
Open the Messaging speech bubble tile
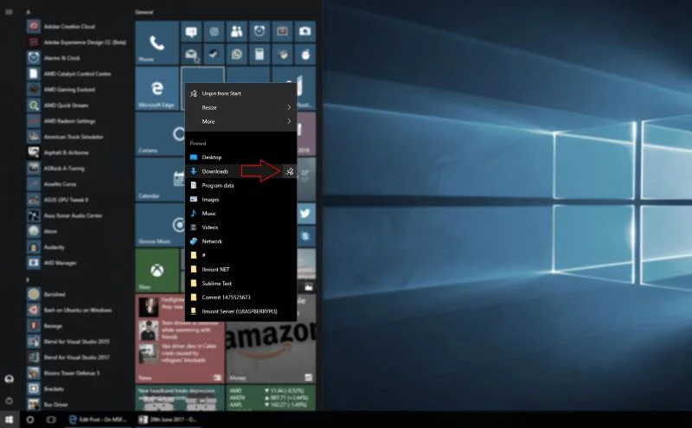[x=191, y=31]
